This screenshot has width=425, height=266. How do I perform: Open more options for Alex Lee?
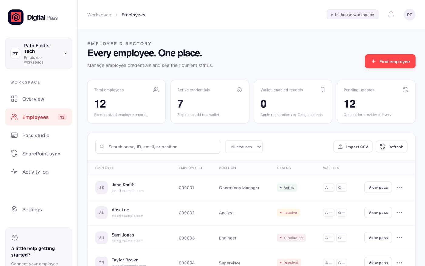399,213
